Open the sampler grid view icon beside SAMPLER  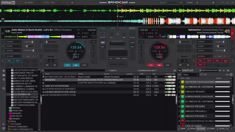tap(179, 70)
